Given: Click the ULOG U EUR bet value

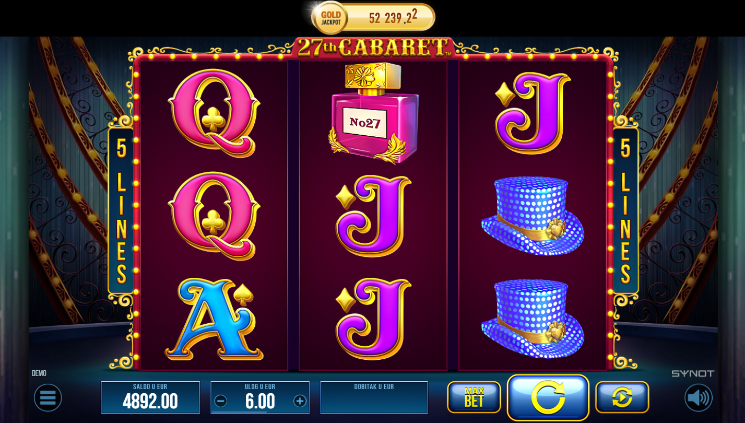Looking at the screenshot, I should [x=260, y=402].
